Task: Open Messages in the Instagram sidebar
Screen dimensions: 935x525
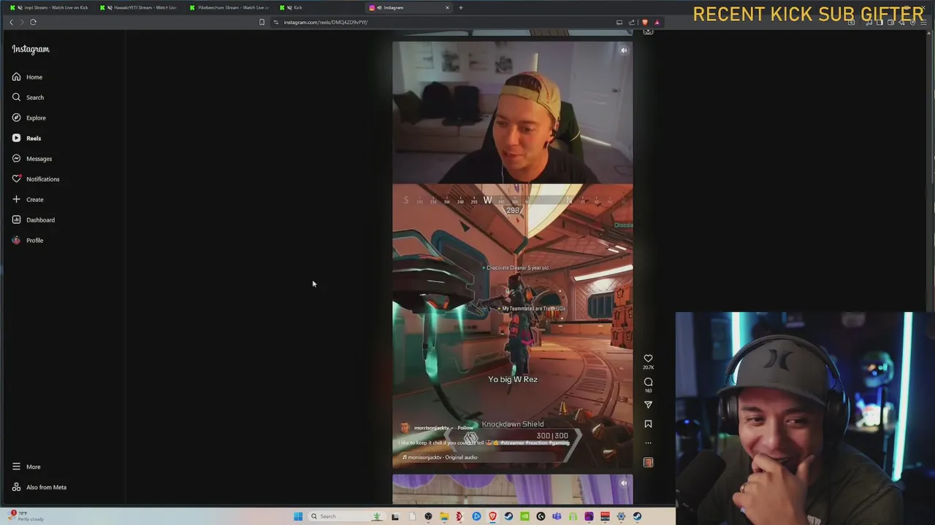Action: (31, 158)
